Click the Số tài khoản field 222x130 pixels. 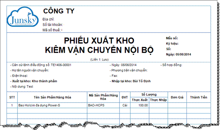[53, 25]
